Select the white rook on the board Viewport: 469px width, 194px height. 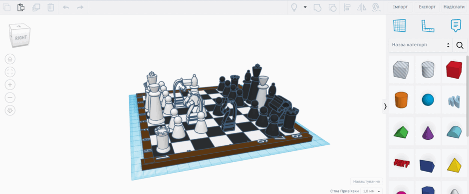163,139
